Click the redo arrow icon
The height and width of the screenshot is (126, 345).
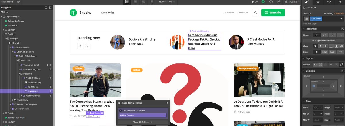257,2
